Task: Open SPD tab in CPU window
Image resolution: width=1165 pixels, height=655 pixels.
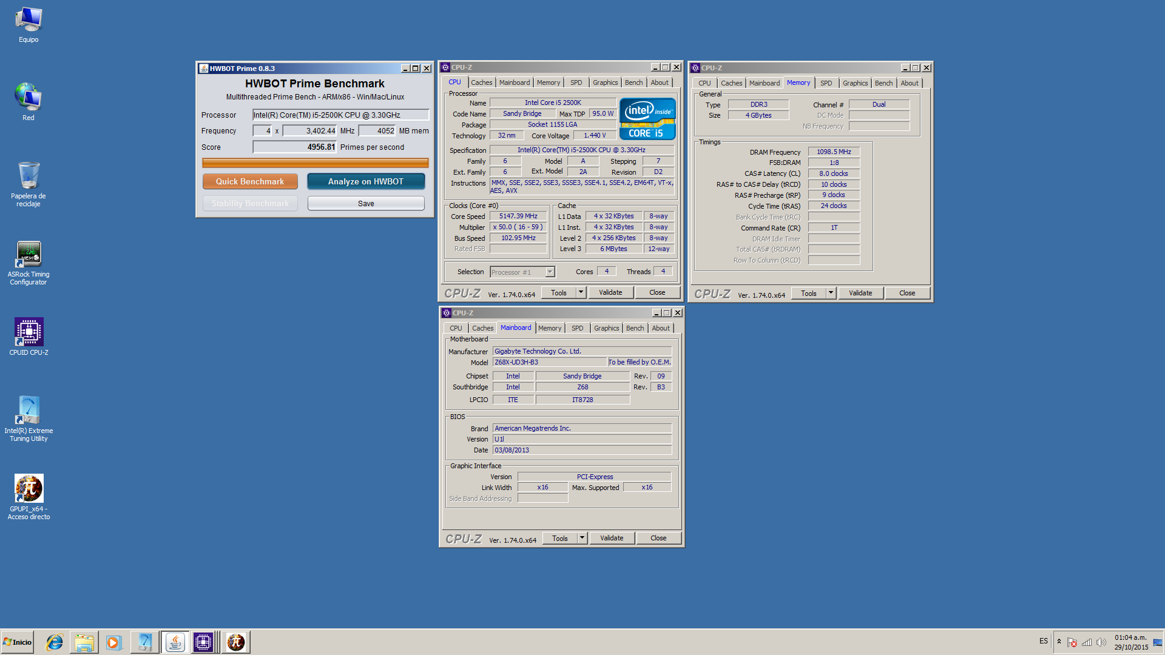Action: [x=576, y=82]
